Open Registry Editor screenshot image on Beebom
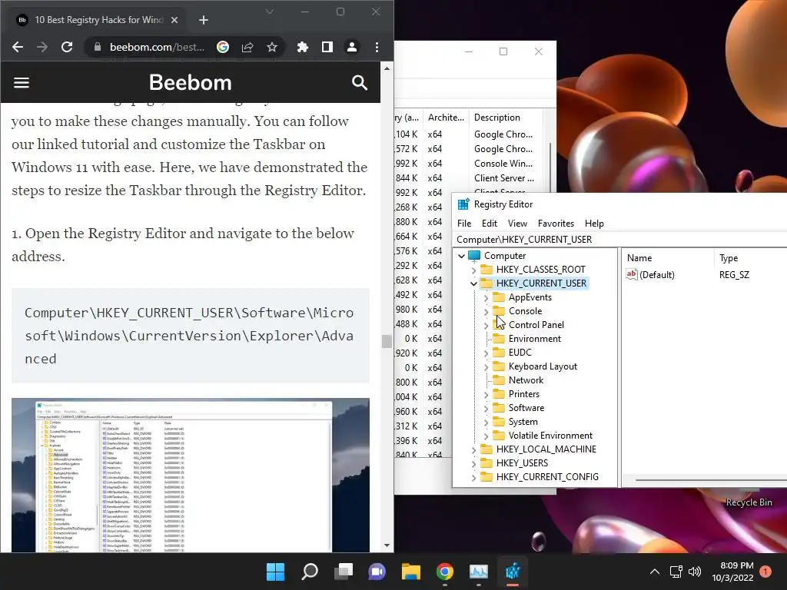Image resolution: width=787 pixels, height=590 pixels. click(191, 475)
